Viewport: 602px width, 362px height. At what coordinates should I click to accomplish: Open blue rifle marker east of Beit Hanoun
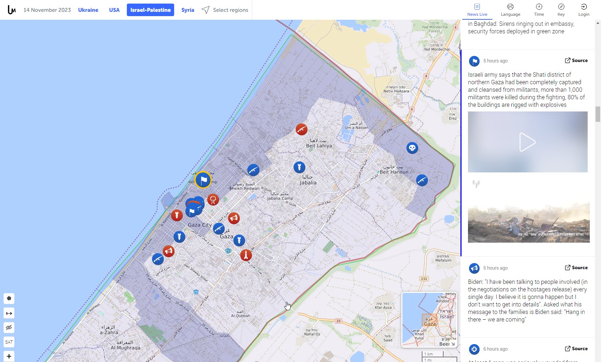(x=422, y=180)
